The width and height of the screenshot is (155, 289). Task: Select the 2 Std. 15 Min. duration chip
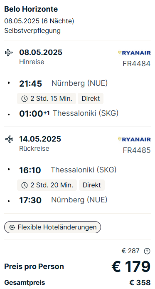(47, 98)
